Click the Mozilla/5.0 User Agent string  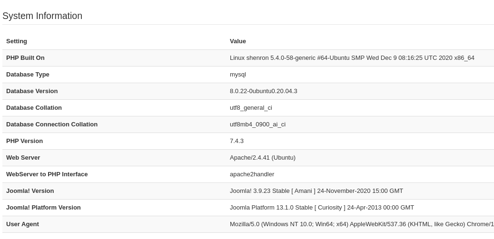[x=362, y=224]
